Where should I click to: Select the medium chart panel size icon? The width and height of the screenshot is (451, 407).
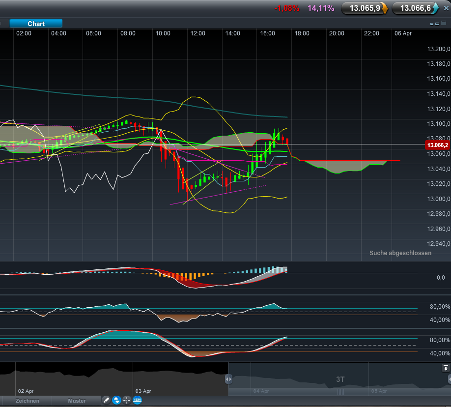coord(437,24)
